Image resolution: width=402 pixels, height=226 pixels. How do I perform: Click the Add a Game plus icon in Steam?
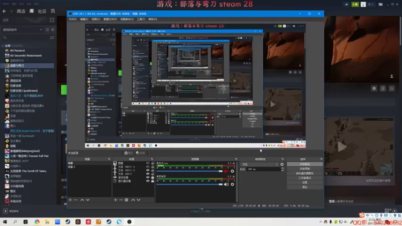pyautogui.click(x=6, y=211)
